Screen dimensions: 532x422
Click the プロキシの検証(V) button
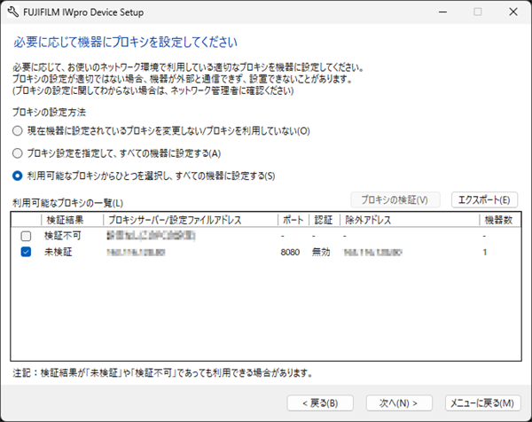click(x=395, y=199)
